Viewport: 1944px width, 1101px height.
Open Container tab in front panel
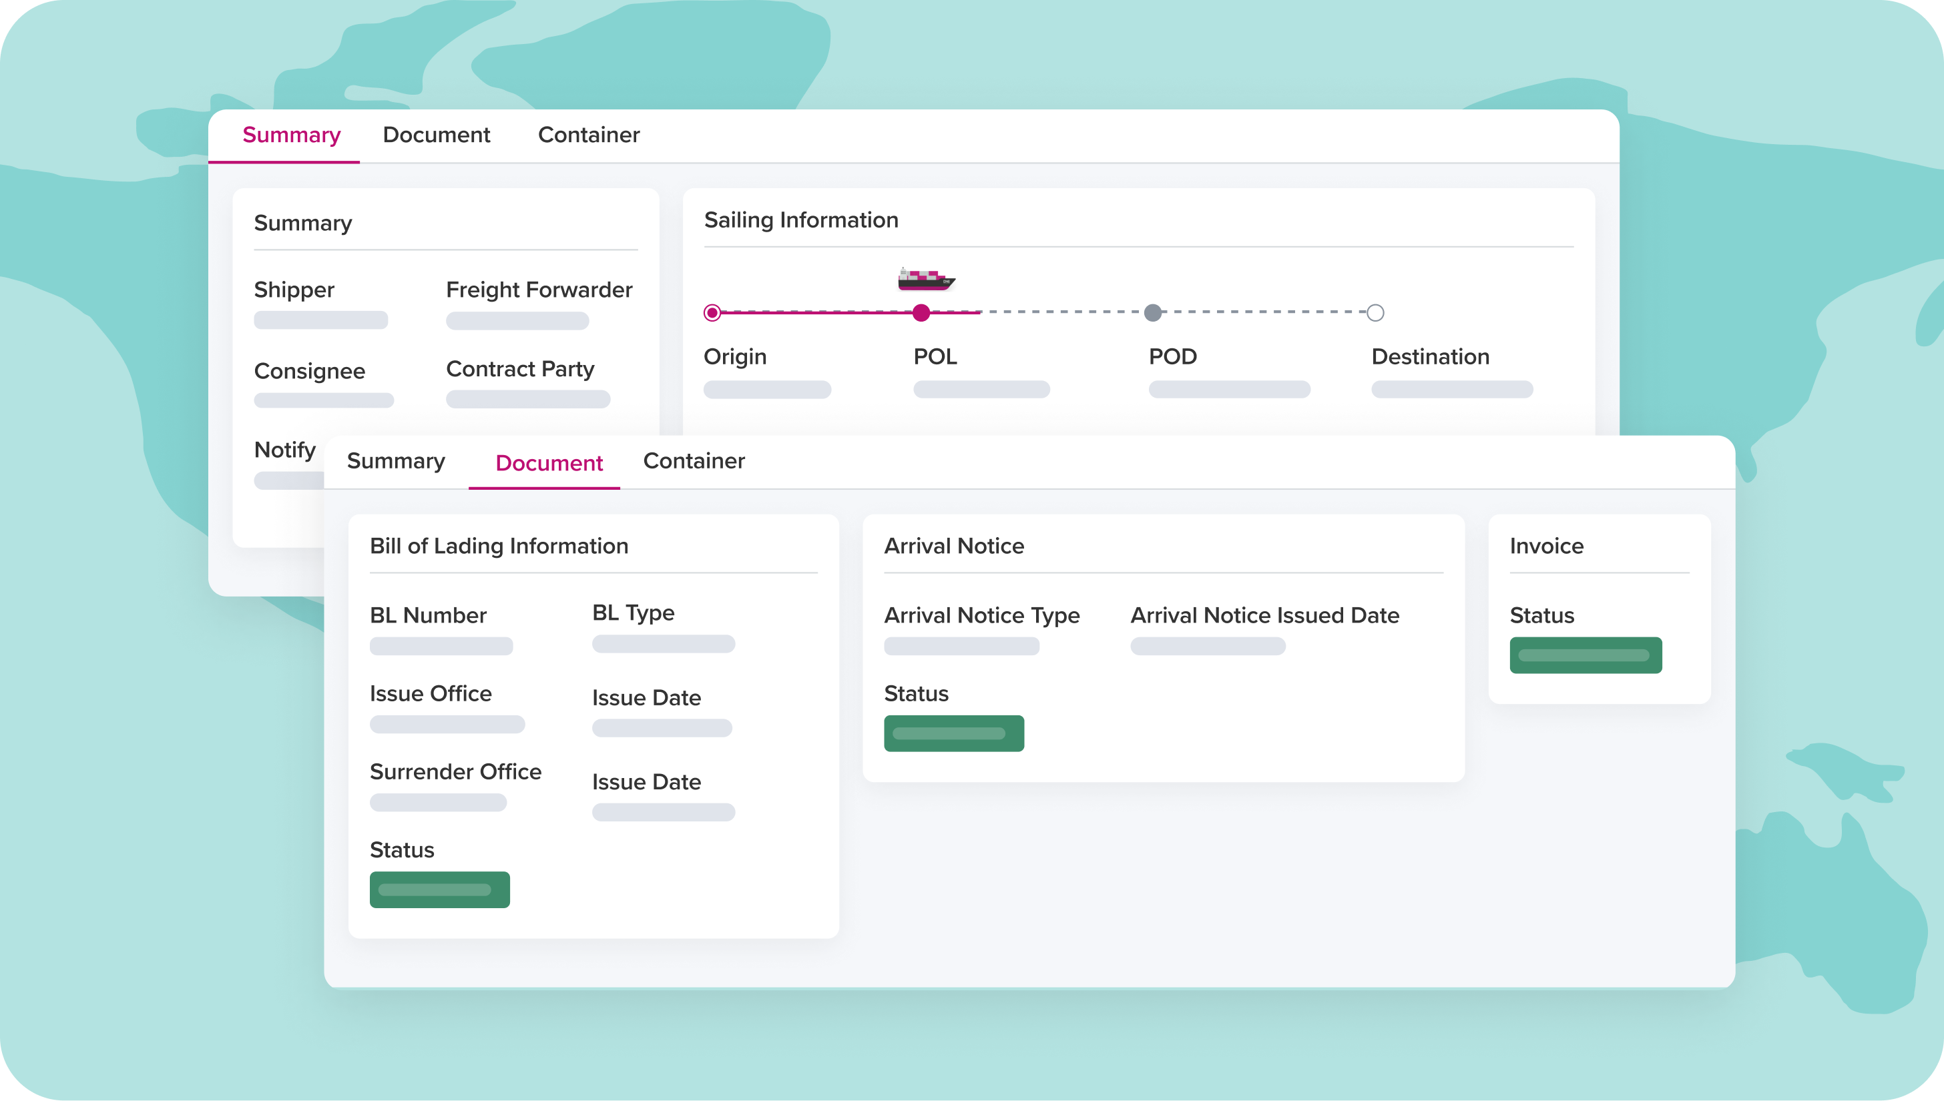click(694, 460)
